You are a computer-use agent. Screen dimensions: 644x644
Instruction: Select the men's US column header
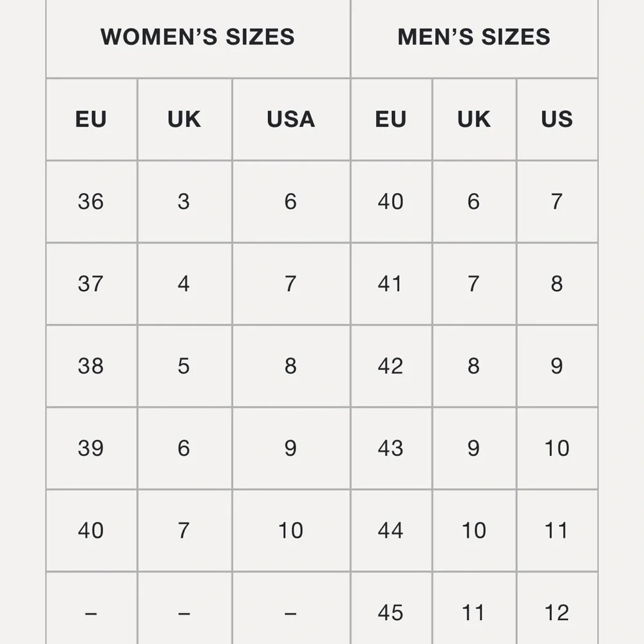point(556,119)
